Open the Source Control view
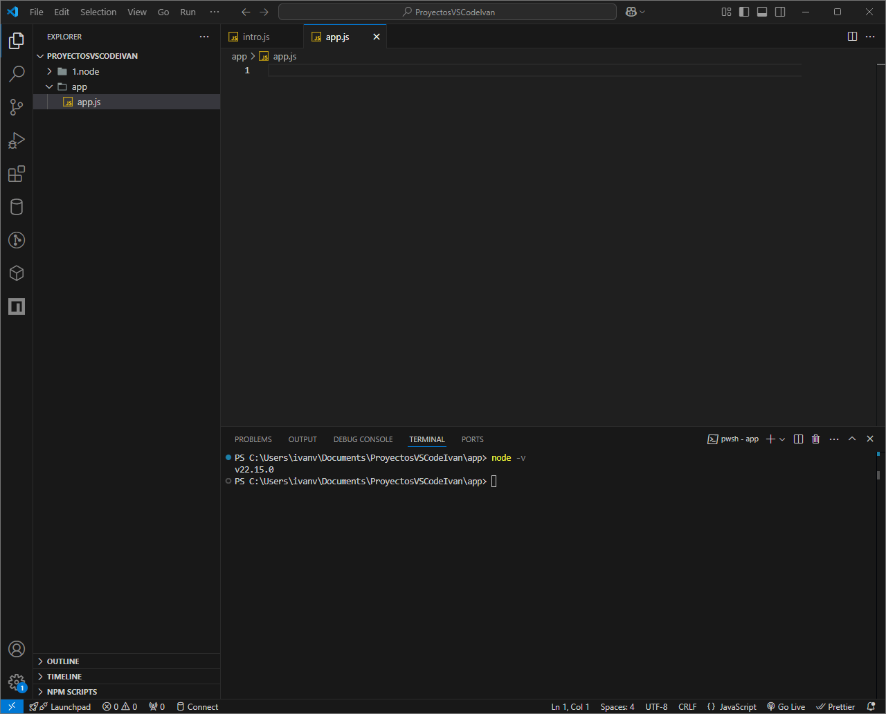 (17, 107)
